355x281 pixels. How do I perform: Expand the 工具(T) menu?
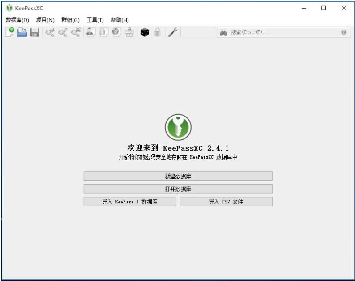[x=95, y=20]
